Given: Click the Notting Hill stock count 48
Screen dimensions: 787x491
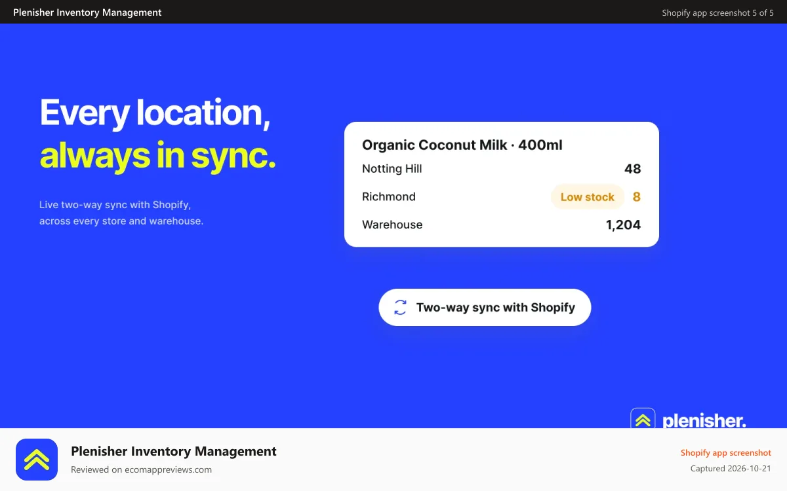Looking at the screenshot, I should point(633,169).
